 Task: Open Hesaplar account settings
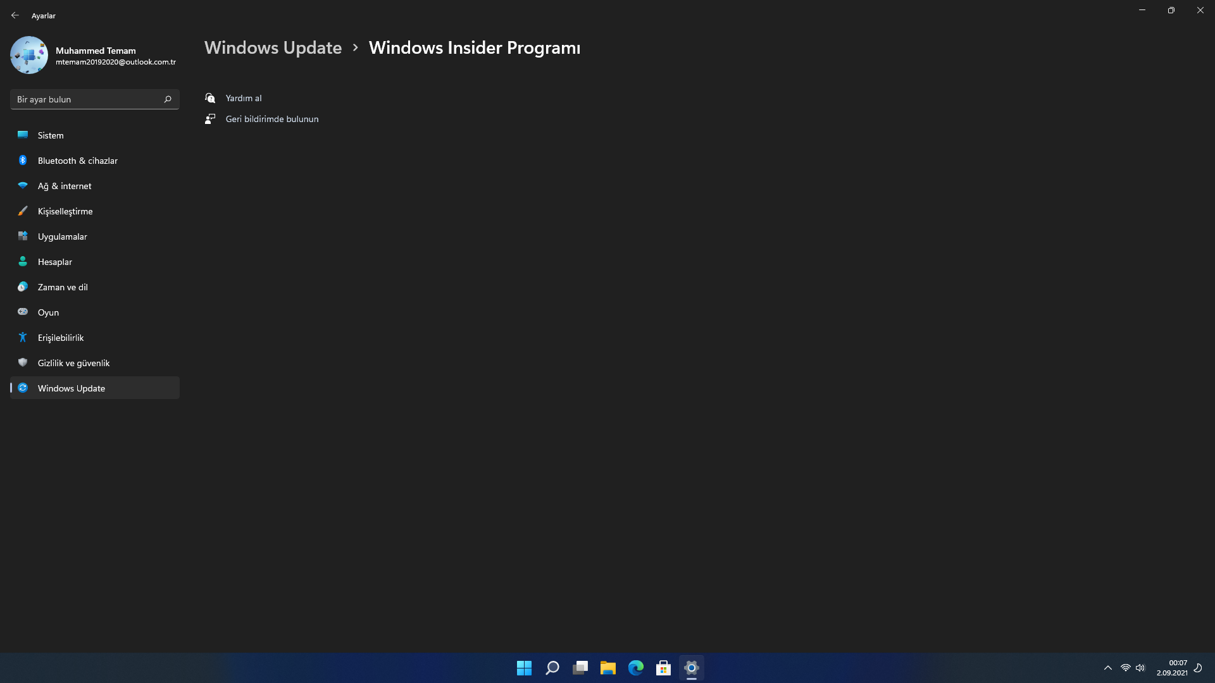pos(54,262)
